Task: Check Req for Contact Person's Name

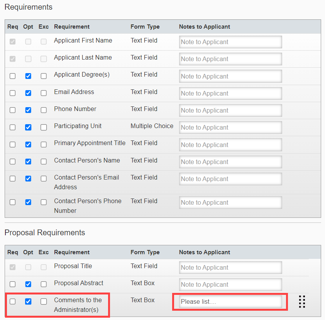Action: tap(13, 162)
